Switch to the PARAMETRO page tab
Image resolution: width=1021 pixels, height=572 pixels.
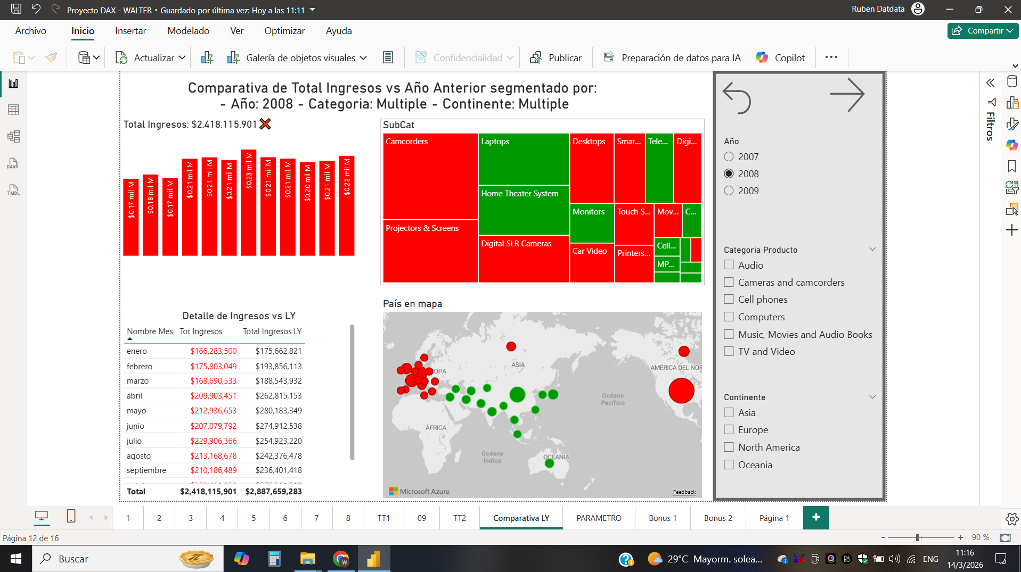(x=599, y=518)
